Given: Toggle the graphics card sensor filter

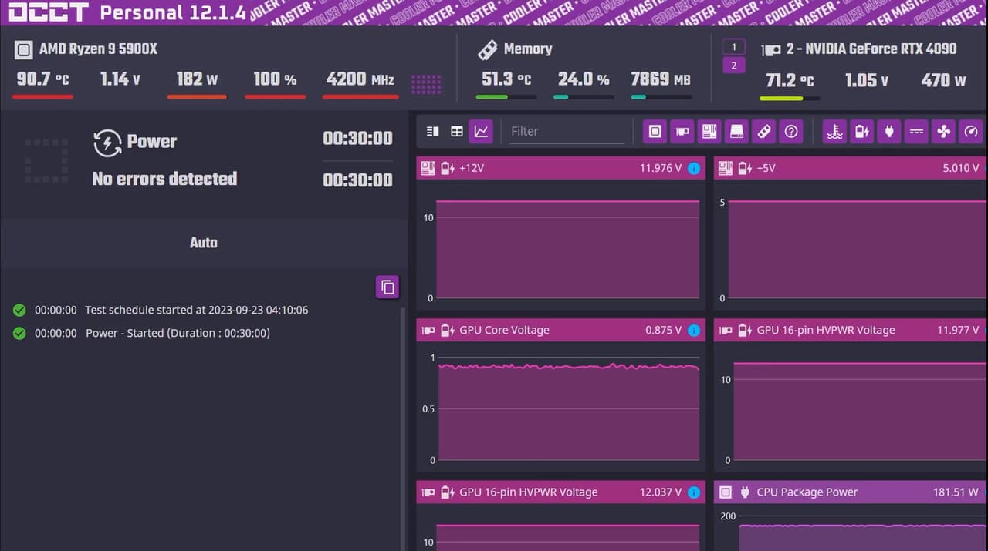Looking at the screenshot, I should (682, 131).
